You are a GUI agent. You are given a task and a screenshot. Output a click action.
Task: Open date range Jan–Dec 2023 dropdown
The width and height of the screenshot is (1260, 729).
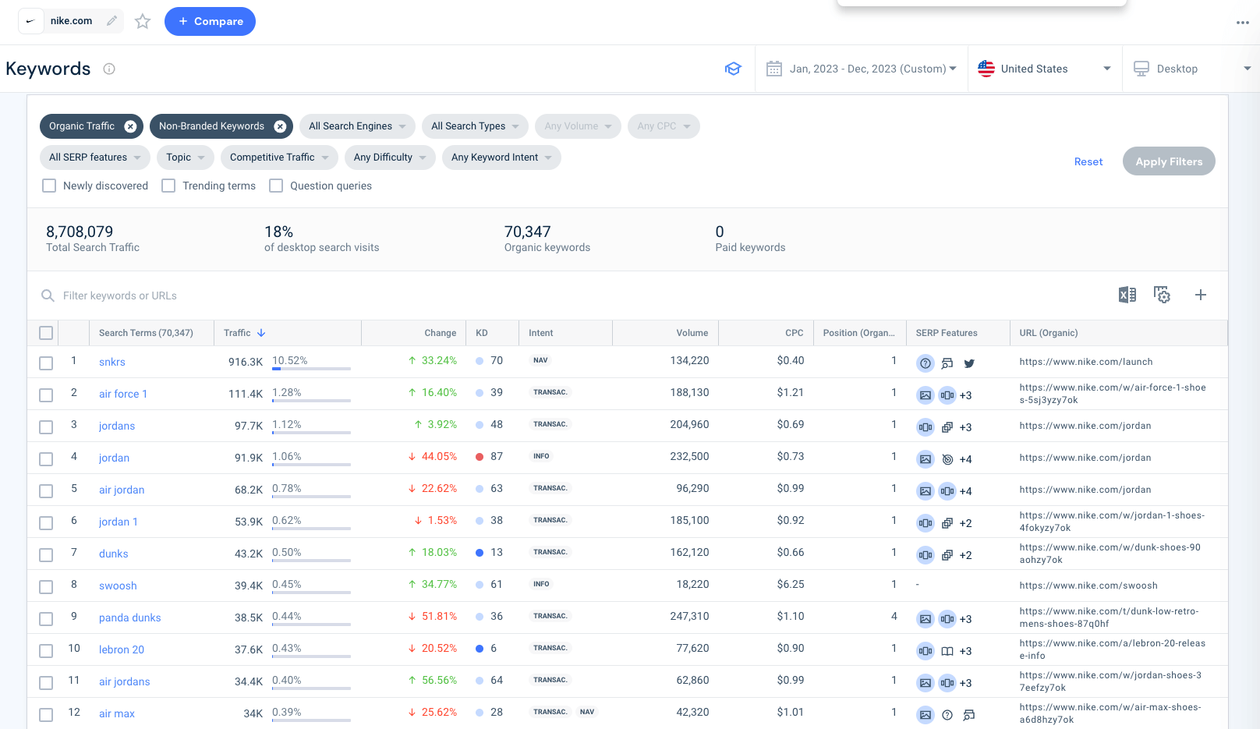tap(862, 69)
